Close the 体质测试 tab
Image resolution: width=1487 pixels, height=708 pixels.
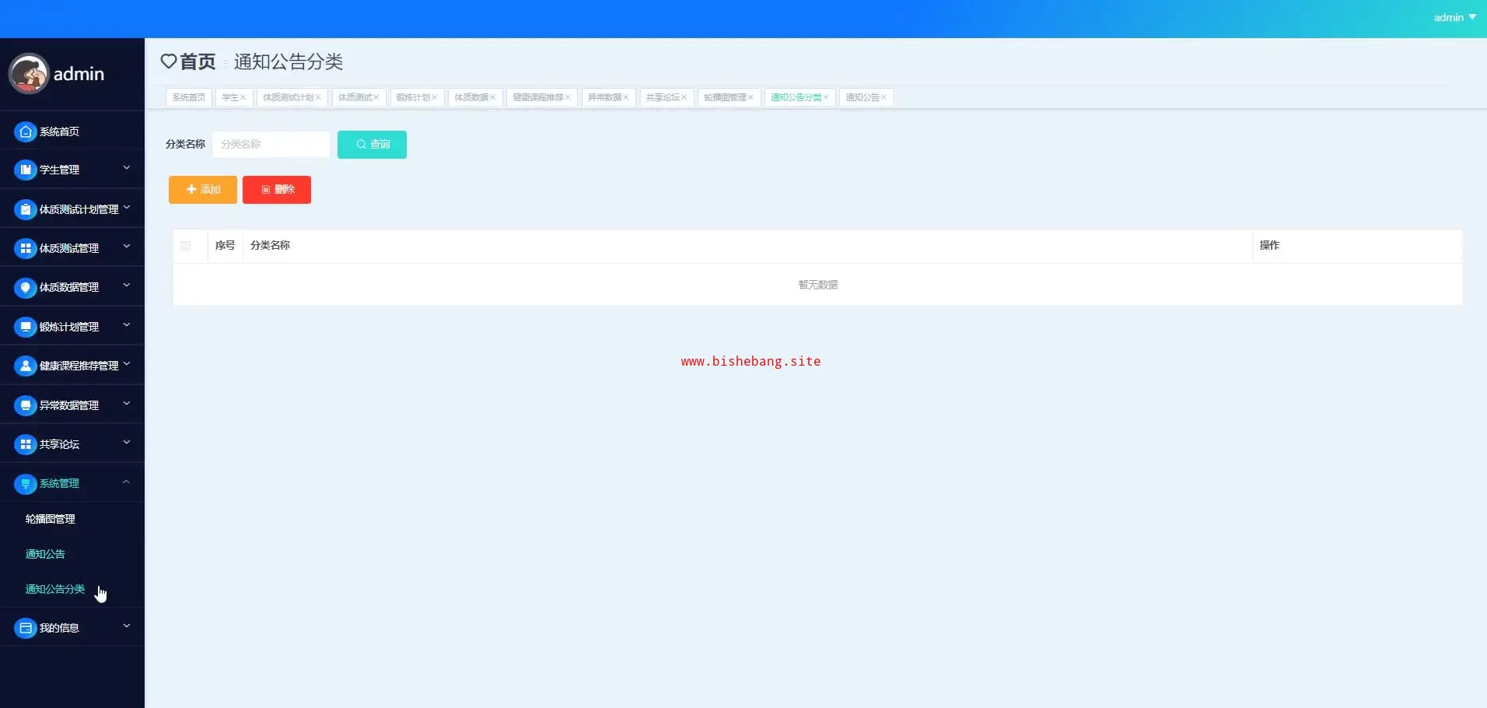coord(376,97)
